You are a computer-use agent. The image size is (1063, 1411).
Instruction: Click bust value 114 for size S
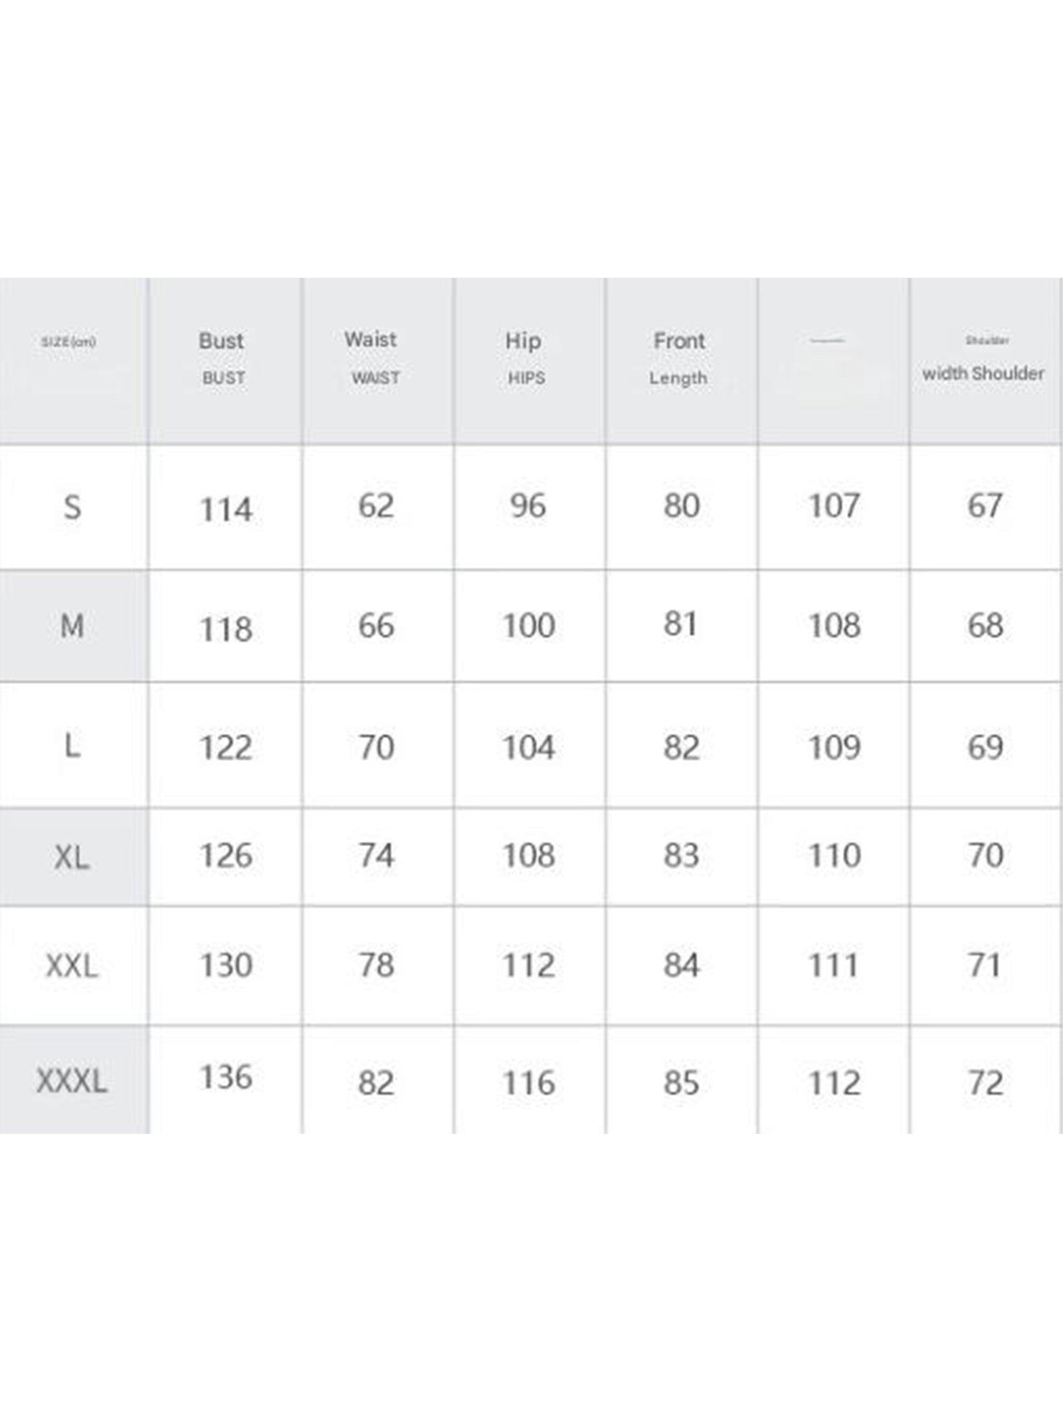pyautogui.click(x=226, y=510)
